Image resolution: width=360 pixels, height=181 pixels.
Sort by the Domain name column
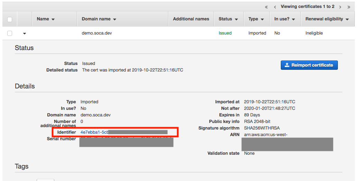pos(99,19)
